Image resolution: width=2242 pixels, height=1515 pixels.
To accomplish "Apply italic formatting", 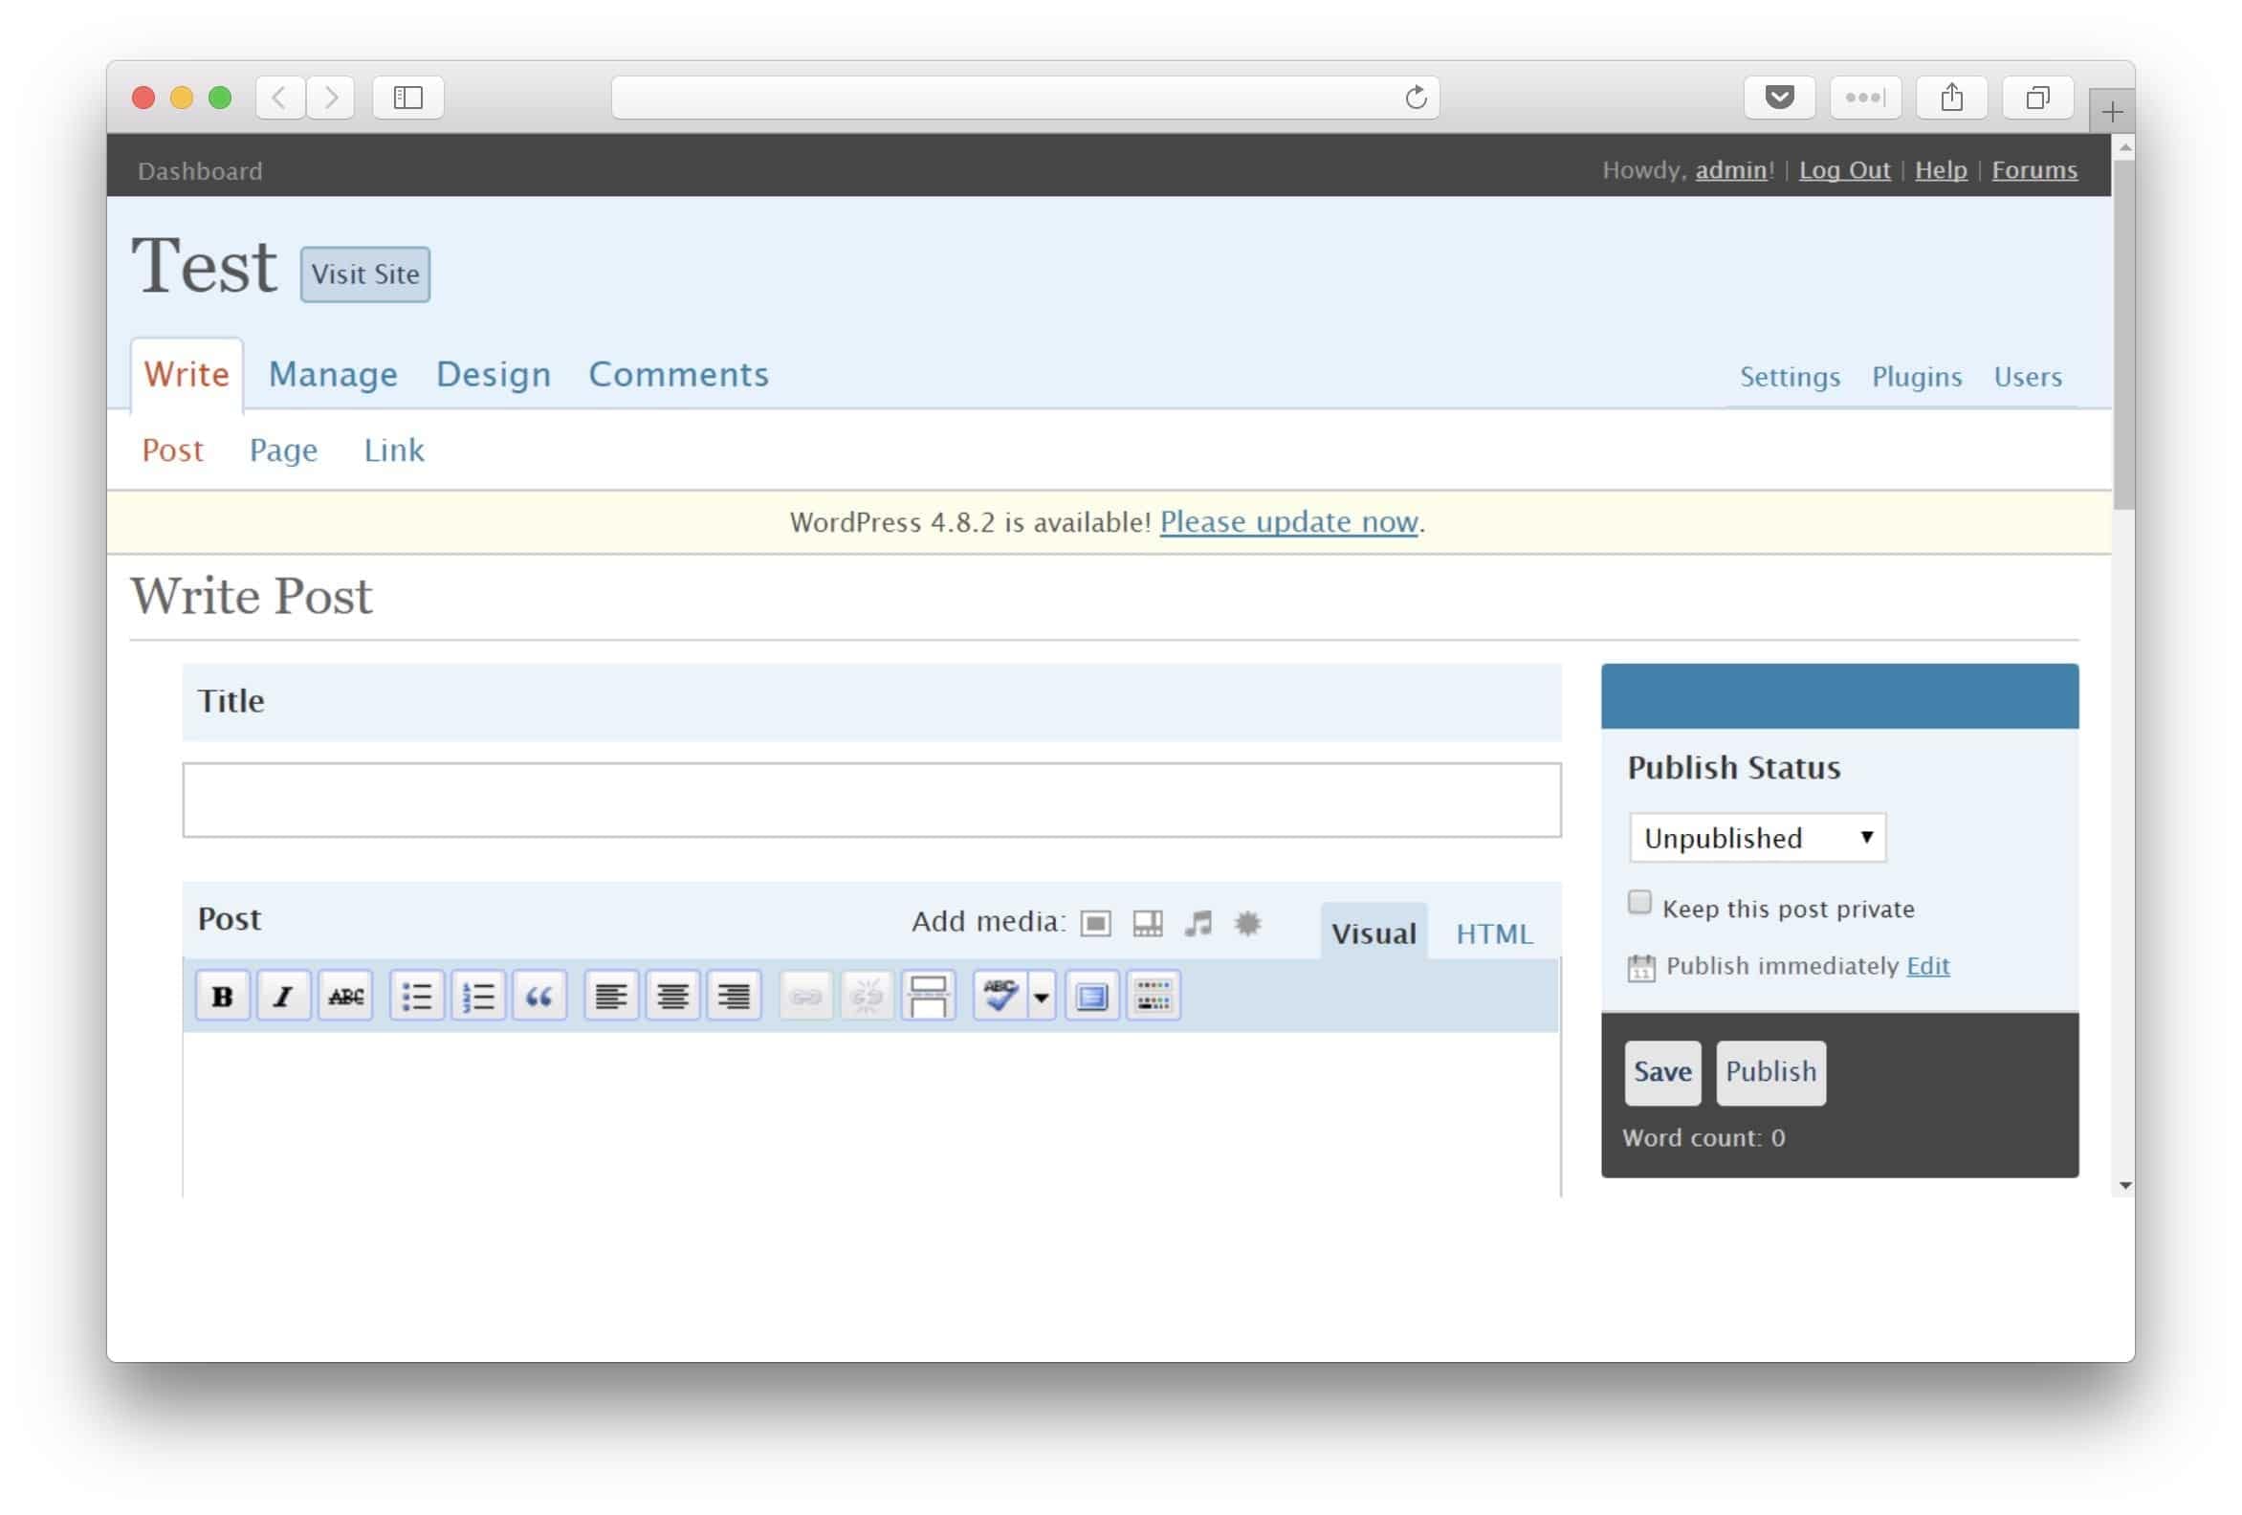I will pyautogui.click(x=283, y=995).
